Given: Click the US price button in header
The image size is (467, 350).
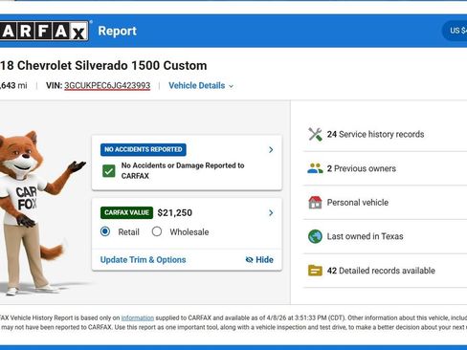Looking at the screenshot, I should 456,31.
